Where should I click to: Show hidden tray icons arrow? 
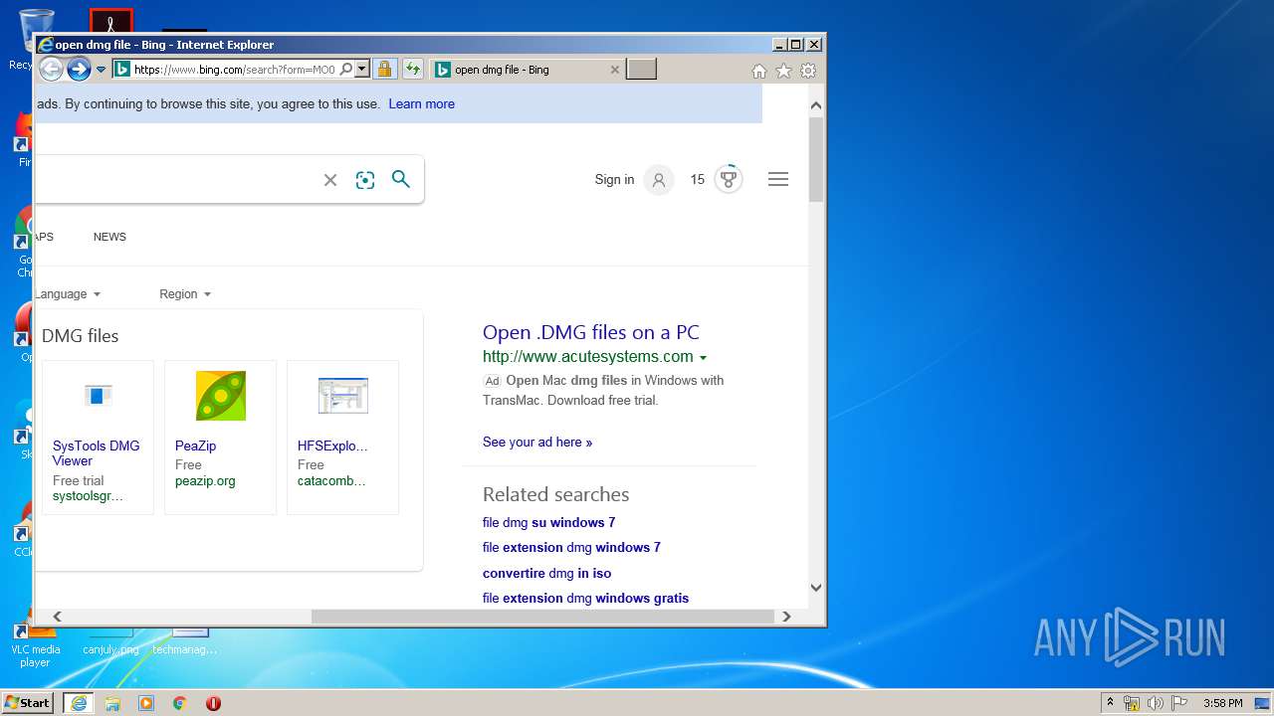pyautogui.click(x=1111, y=703)
